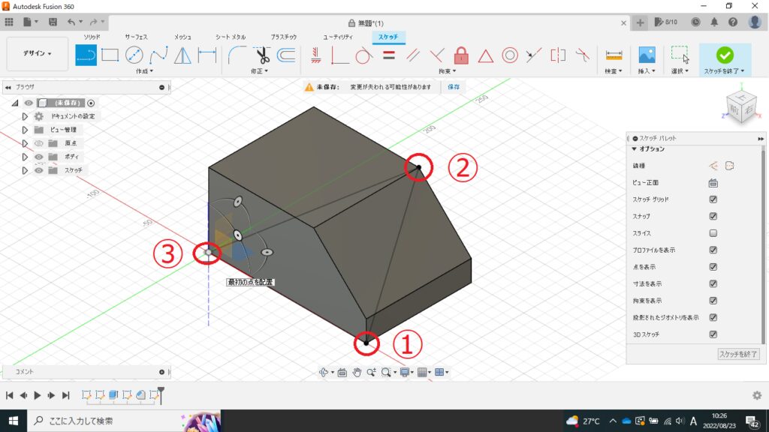Click the timeline Play button
This screenshot has width=769, height=432.
point(38,395)
